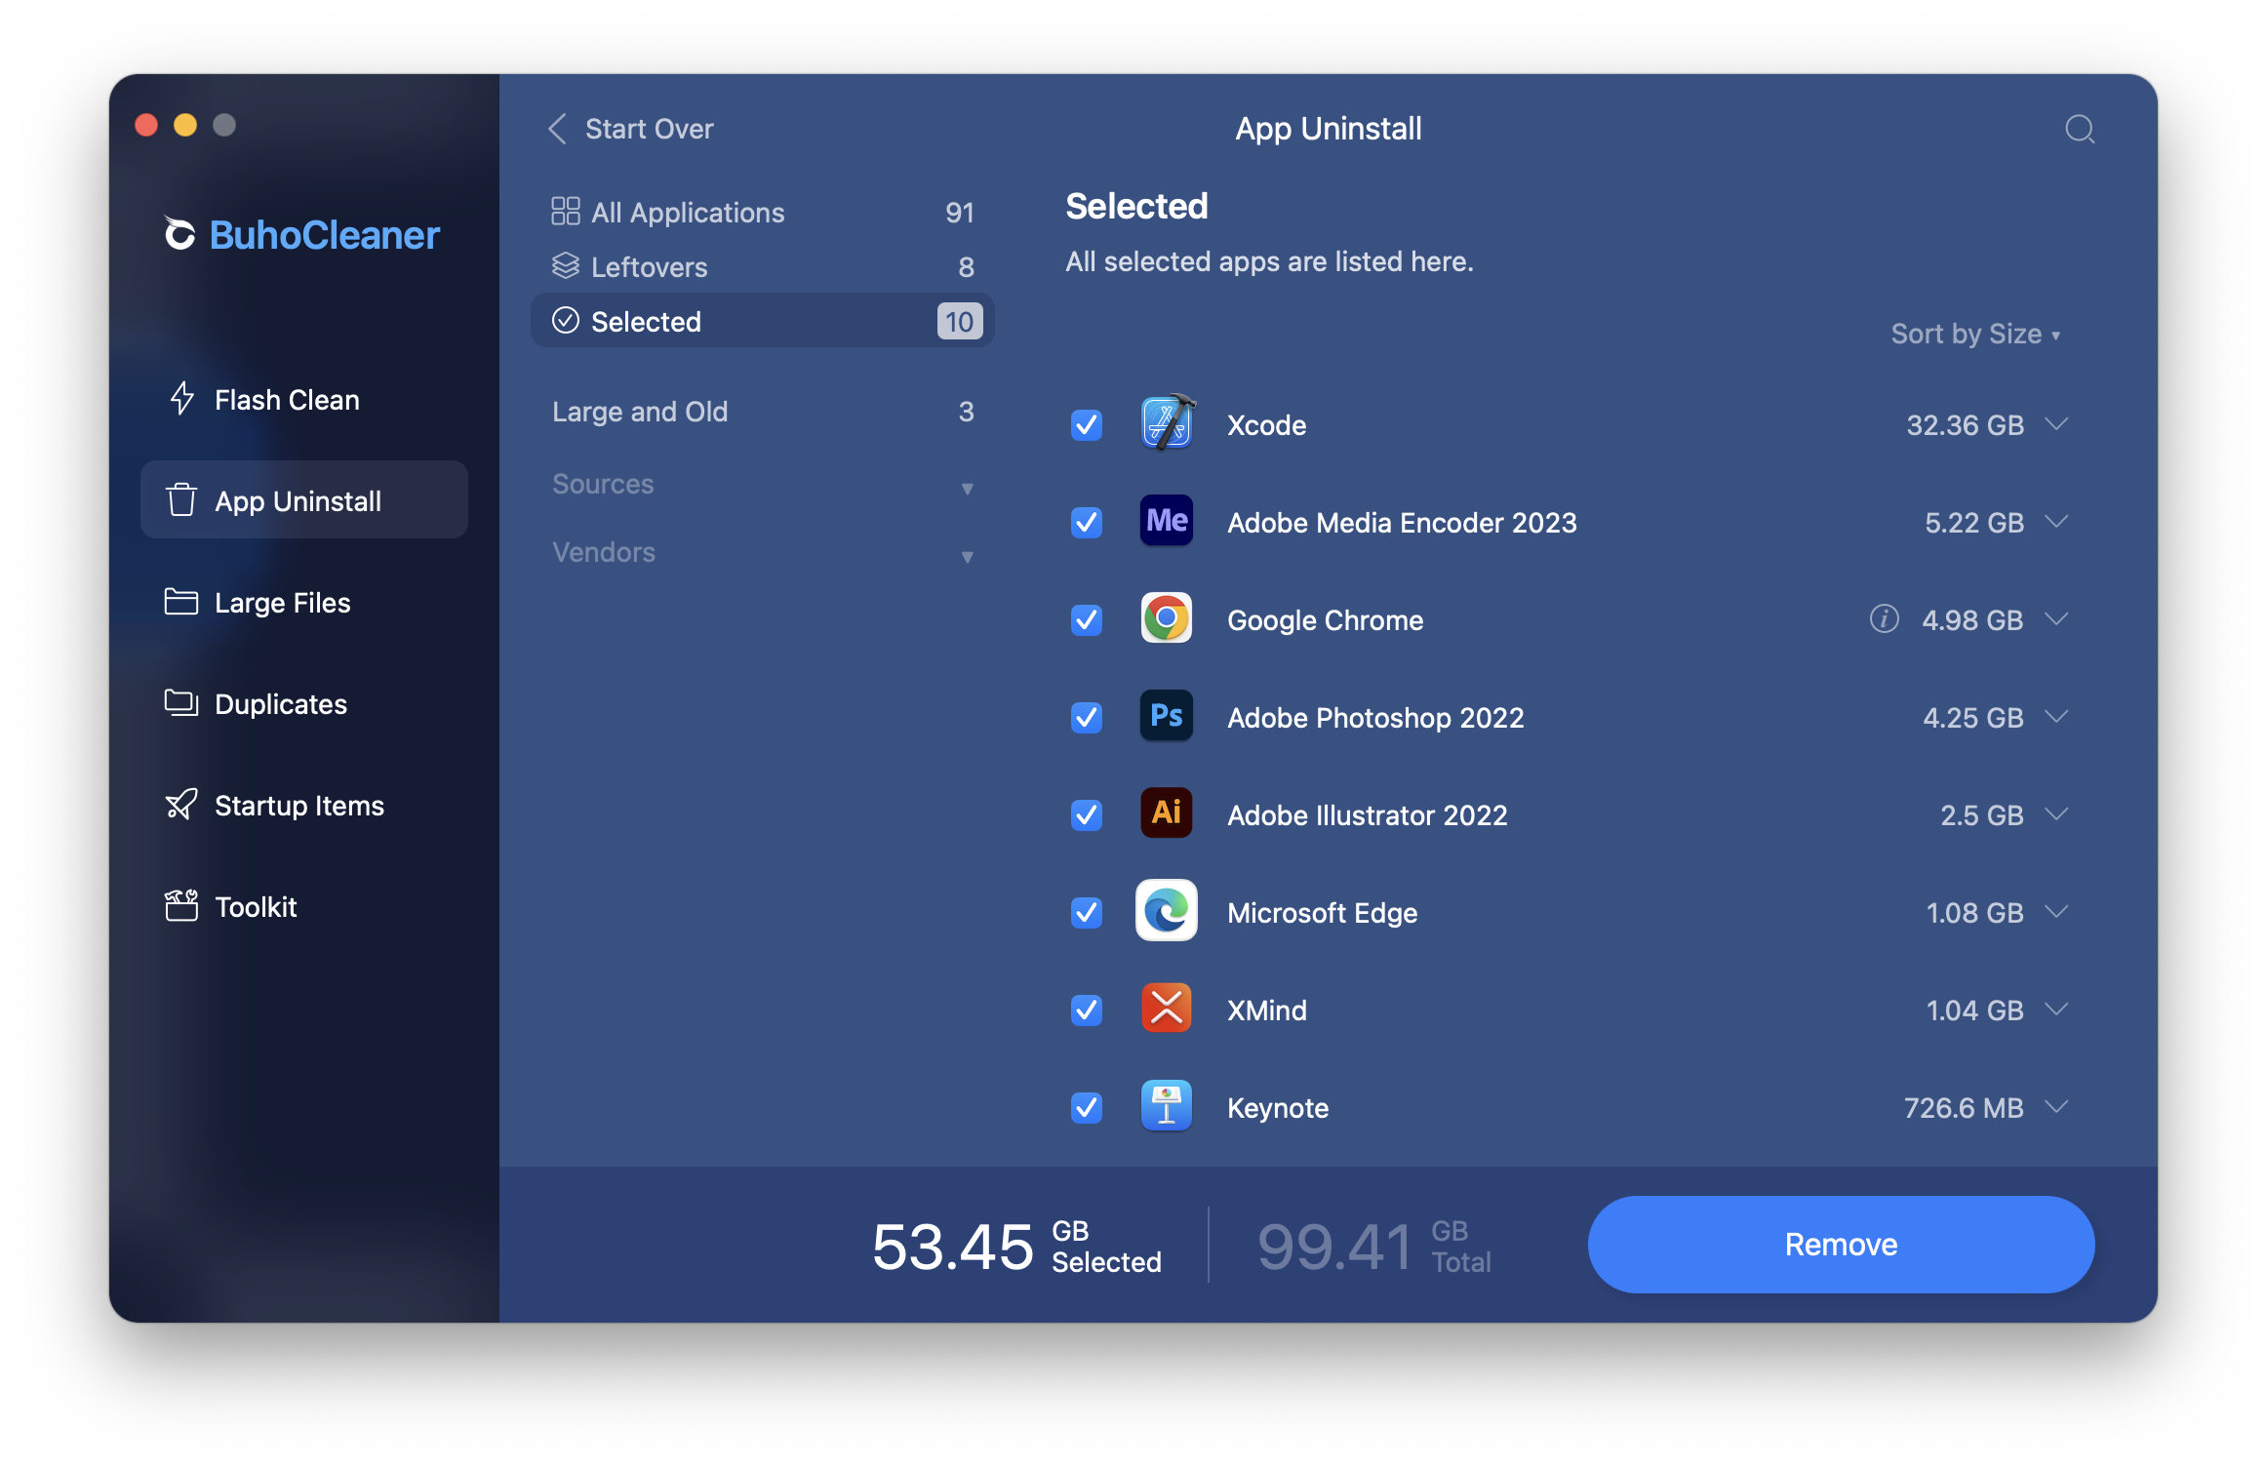Open Flash Clean in the sidebar
The image size is (2267, 1467).
tap(287, 400)
